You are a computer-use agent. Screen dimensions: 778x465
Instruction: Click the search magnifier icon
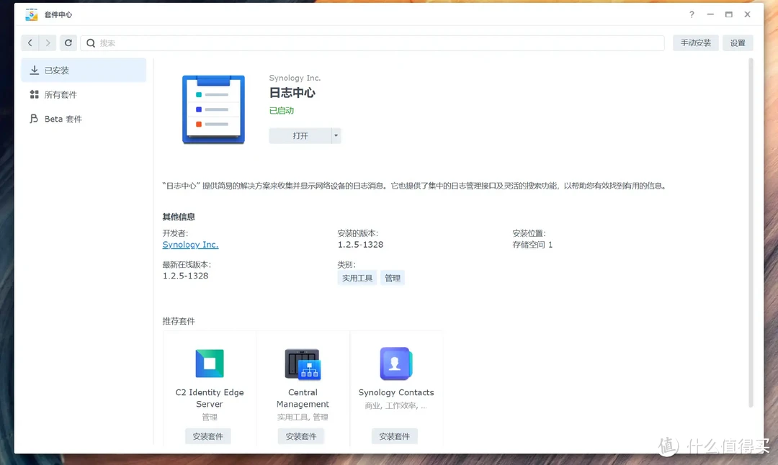click(91, 42)
